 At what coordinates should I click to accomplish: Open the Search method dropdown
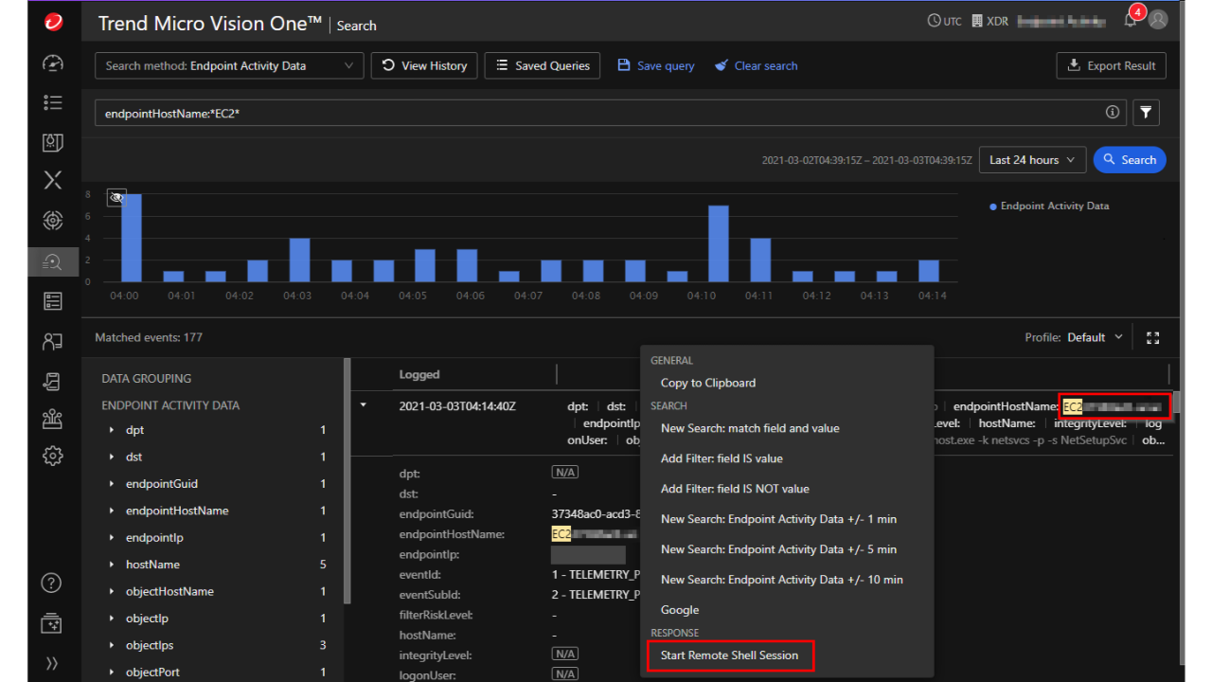229,65
